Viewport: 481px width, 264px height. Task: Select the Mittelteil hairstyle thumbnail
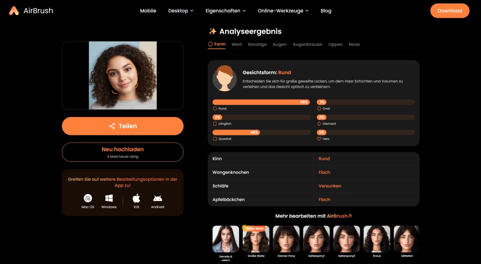pos(407,239)
